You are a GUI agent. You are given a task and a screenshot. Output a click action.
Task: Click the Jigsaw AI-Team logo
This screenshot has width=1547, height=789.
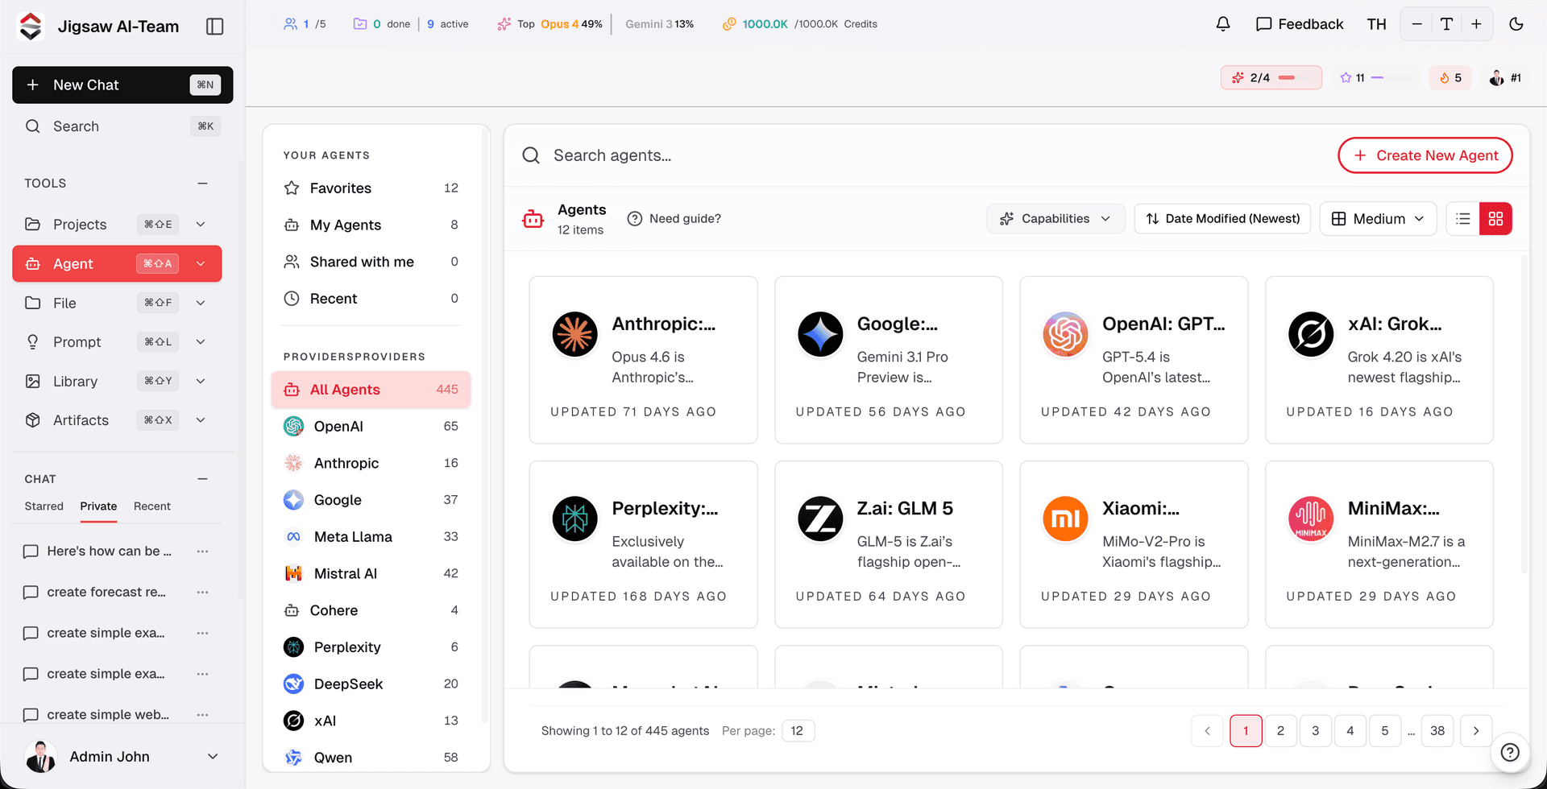click(x=31, y=27)
